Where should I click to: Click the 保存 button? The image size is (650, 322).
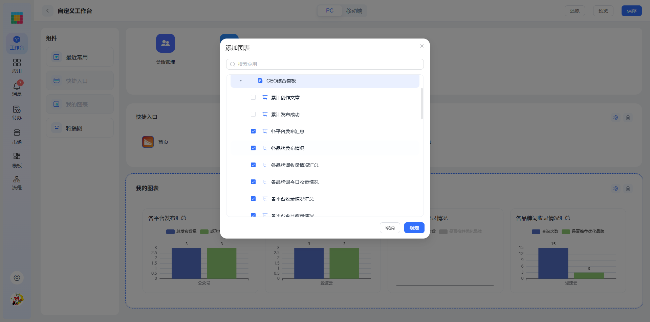[632, 11]
